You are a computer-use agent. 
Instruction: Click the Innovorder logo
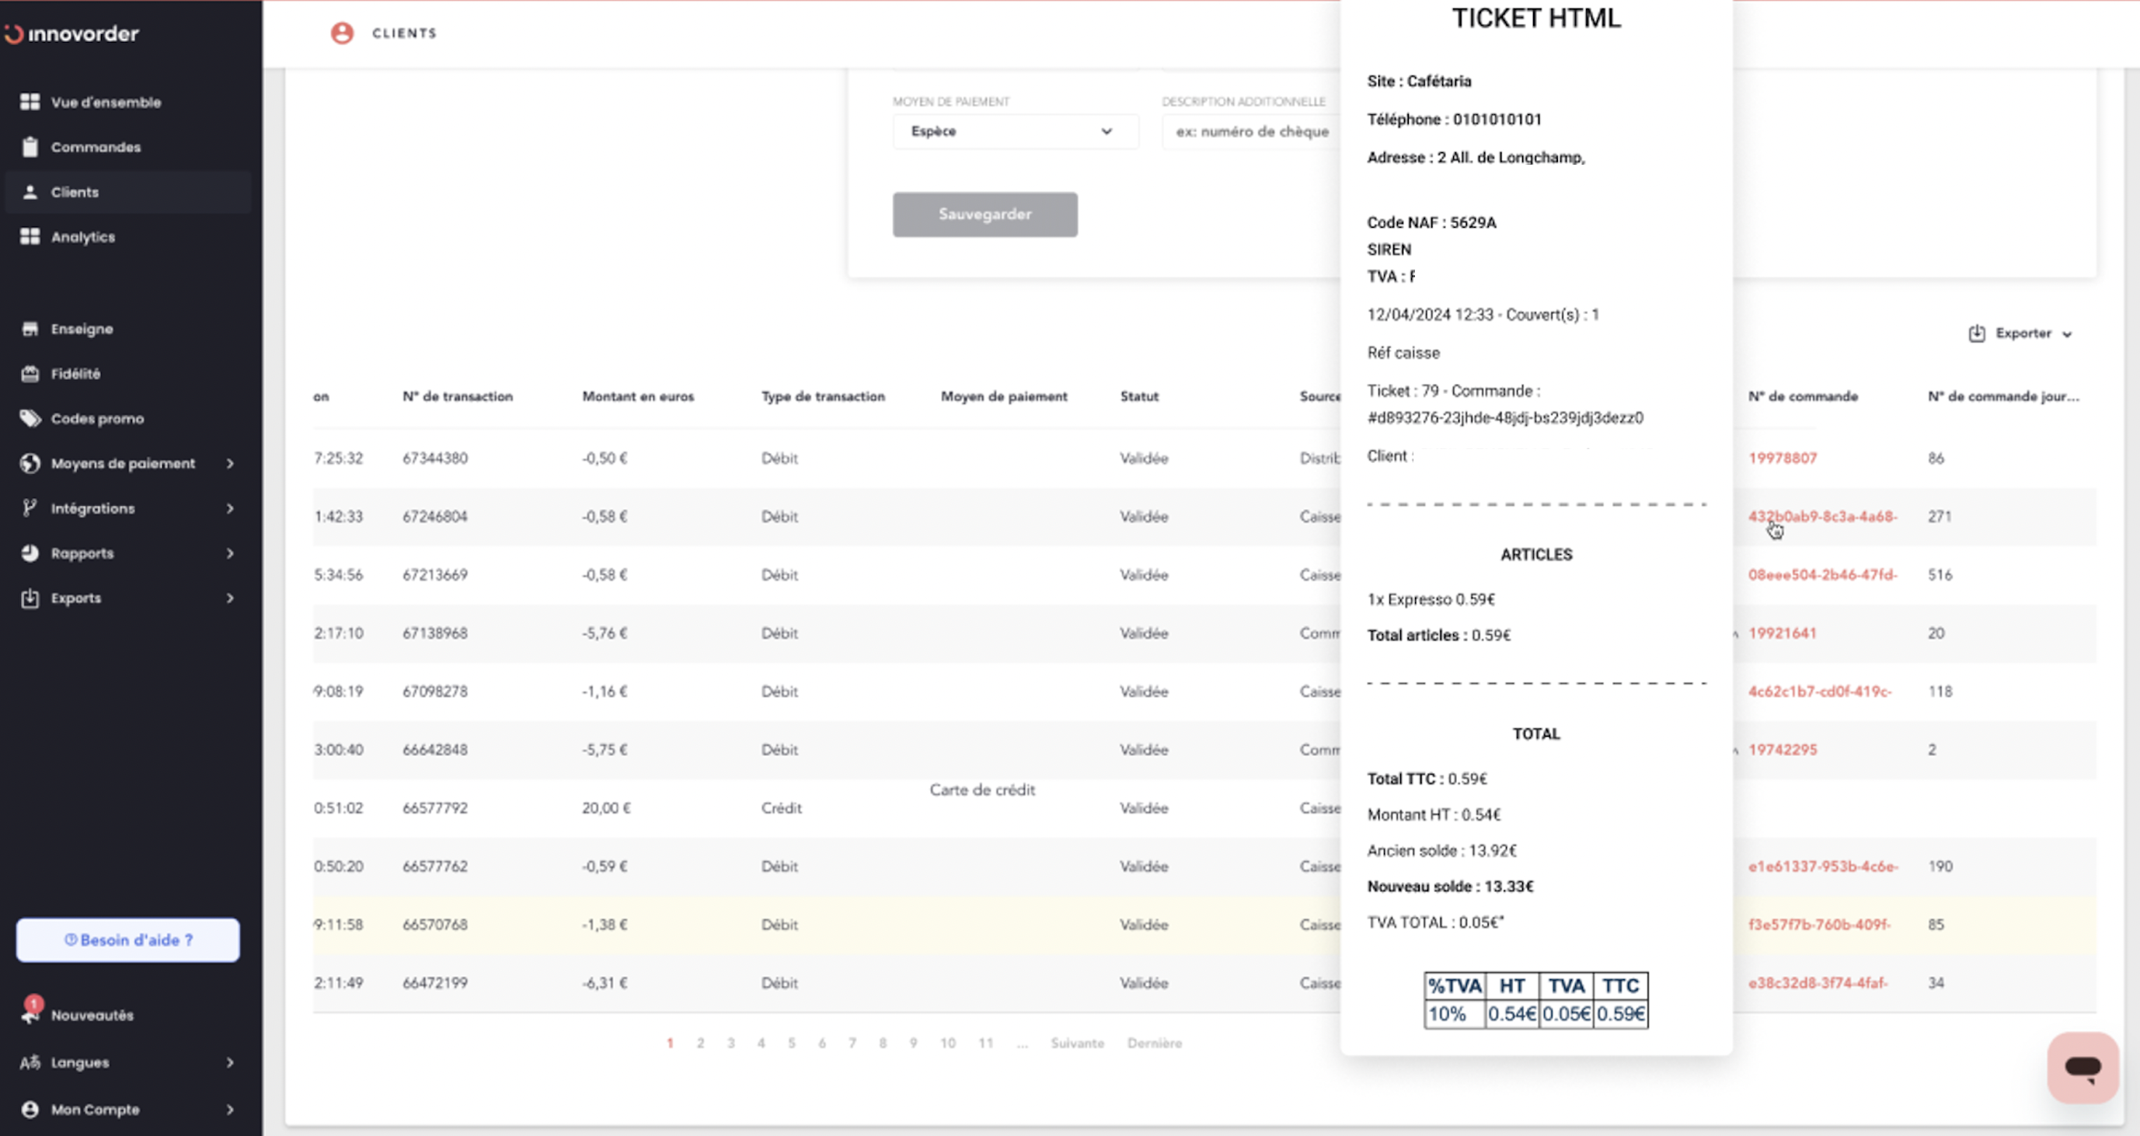pyautogui.click(x=73, y=34)
